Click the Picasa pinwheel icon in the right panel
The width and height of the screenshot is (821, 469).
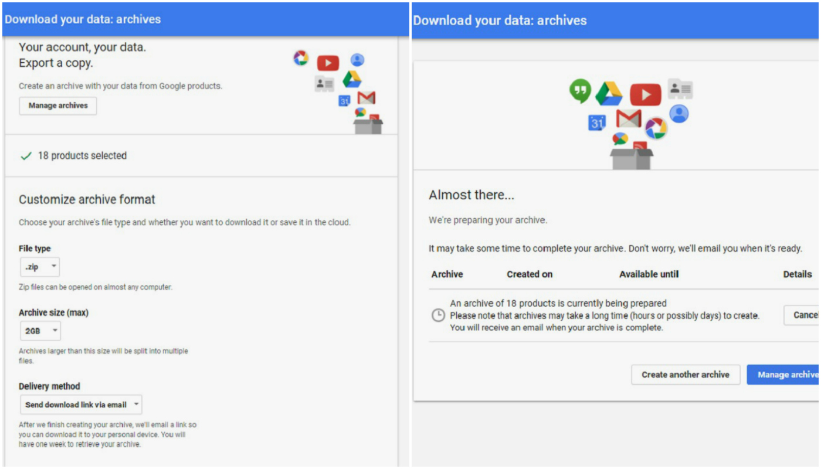[656, 128]
